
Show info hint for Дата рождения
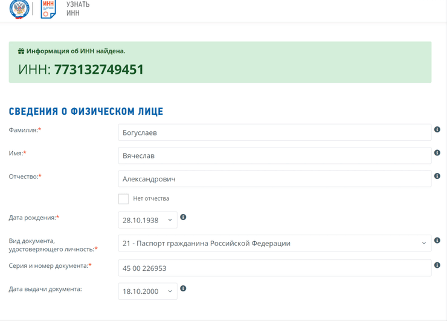click(x=183, y=217)
